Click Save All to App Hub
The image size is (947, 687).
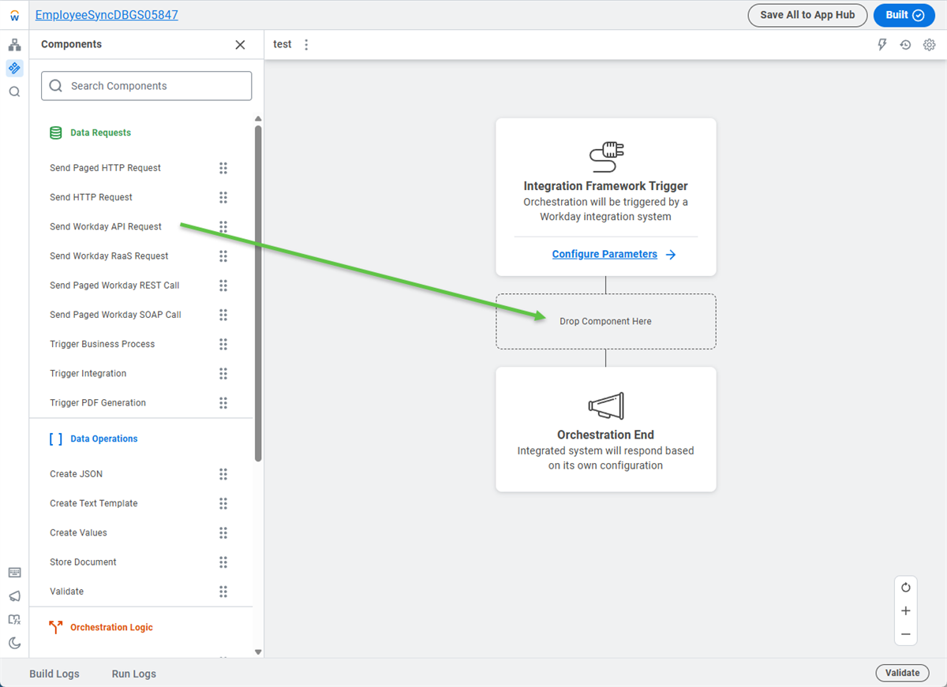pos(807,15)
